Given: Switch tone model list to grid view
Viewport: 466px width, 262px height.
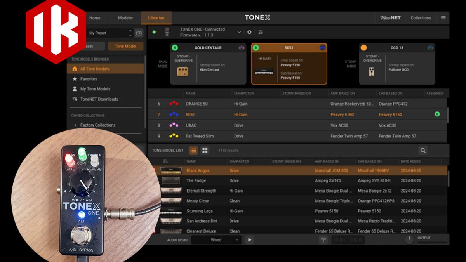Looking at the screenshot, I should tap(205, 150).
